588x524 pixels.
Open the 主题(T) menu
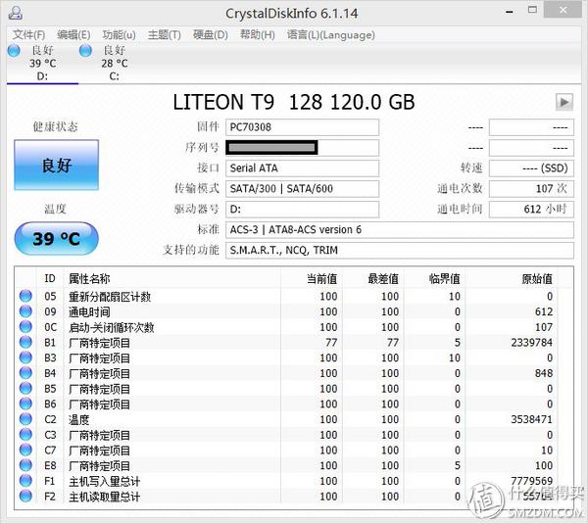pos(164,34)
